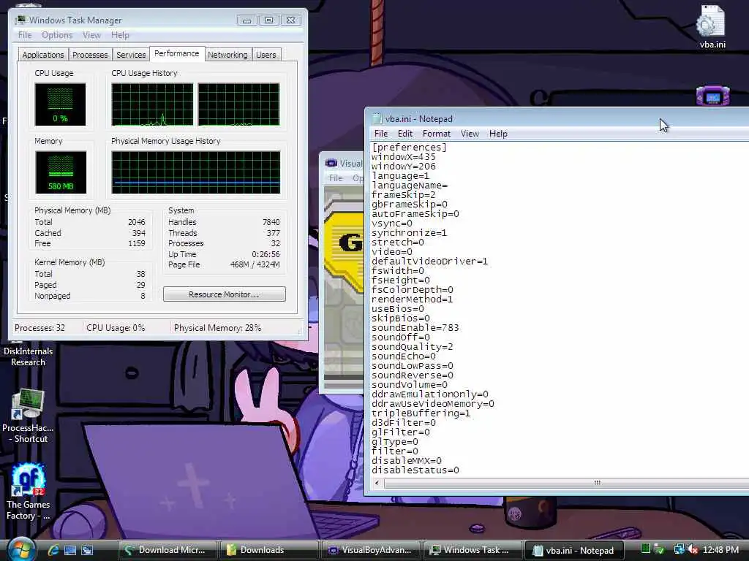This screenshot has height=561, width=749.
Task: Switch to VisualBoyAdvan... taskbar button
Action: pyautogui.click(x=371, y=550)
